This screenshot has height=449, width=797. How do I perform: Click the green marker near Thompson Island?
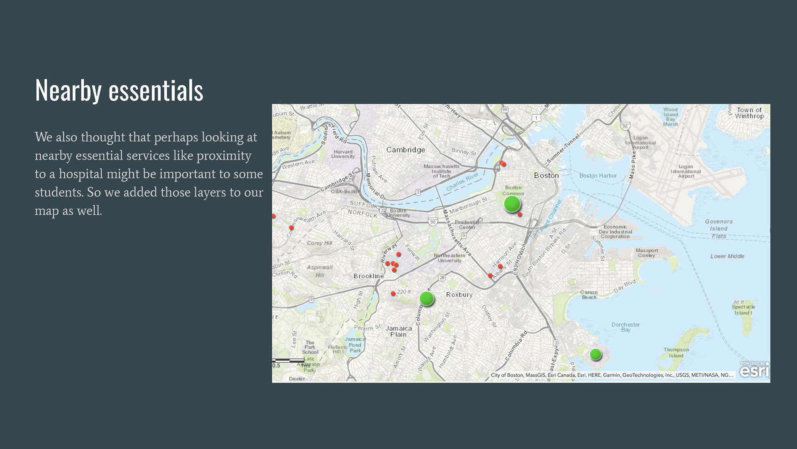(596, 354)
